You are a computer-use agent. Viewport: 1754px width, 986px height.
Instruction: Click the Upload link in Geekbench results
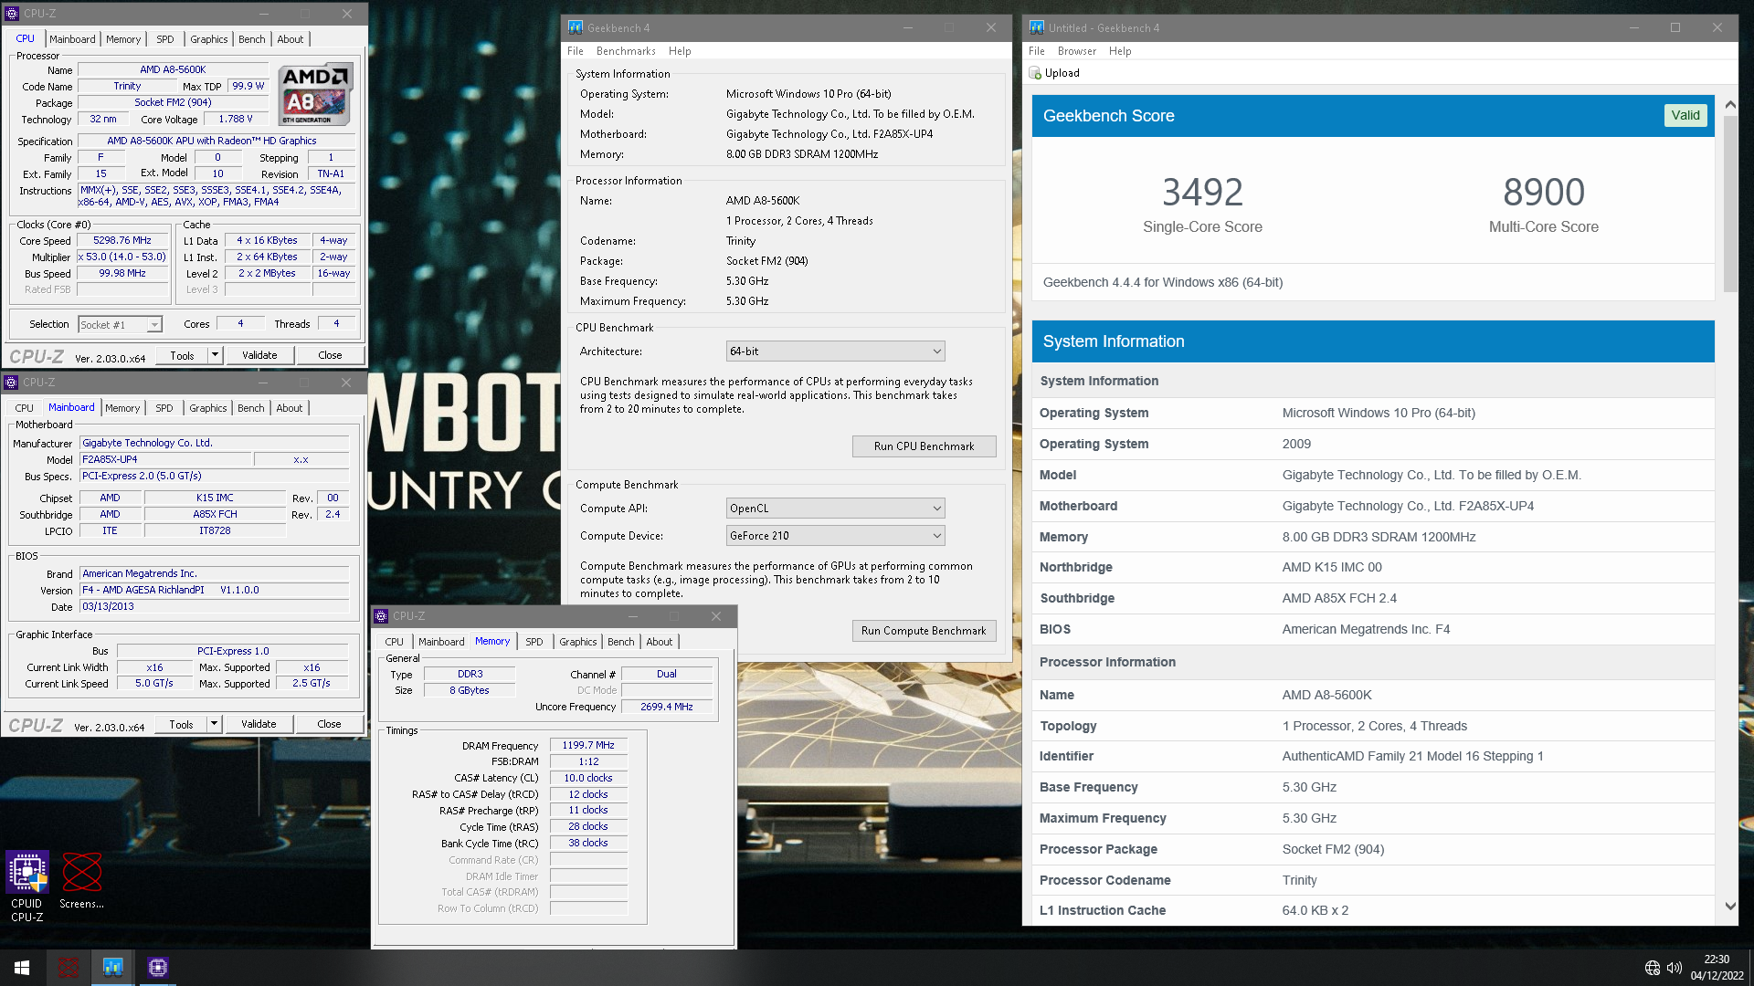[x=1062, y=73]
